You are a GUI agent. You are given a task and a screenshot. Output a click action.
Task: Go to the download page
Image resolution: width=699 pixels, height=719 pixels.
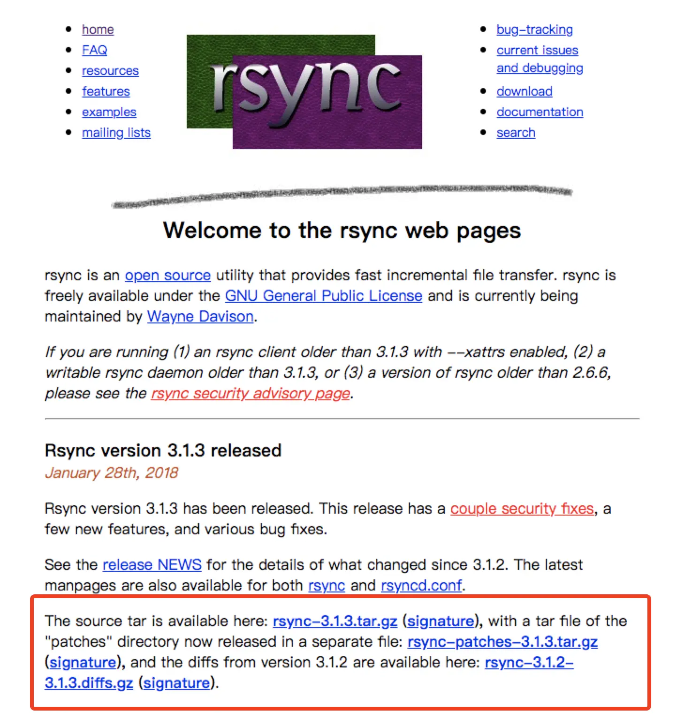pos(524,91)
